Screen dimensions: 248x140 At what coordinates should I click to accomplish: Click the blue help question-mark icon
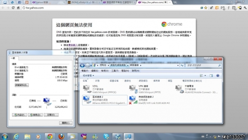click(218, 76)
